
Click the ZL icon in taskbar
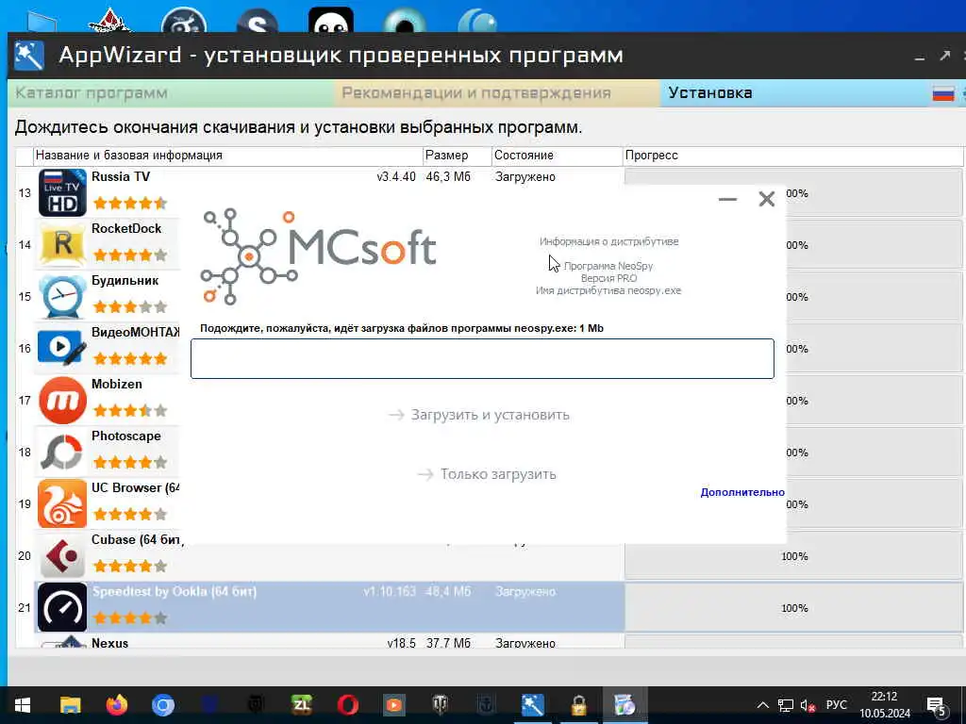(302, 705)
